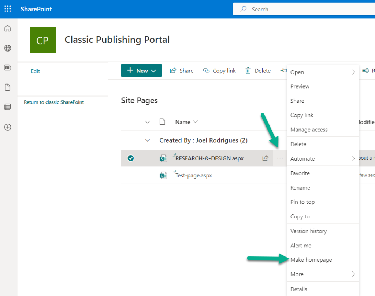Open the news icon in left rail
Image resolution: width=375 pixels, height=296 pixels.
click(x=8, y=68)
